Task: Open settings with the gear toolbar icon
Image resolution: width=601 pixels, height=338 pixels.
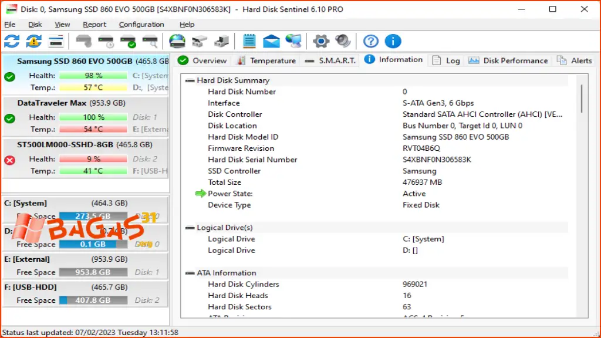Action: click(x=321, y=42)
